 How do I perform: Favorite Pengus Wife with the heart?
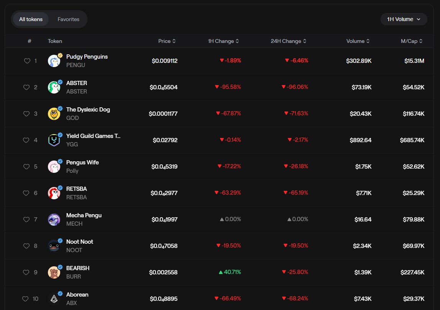[x=26, y=167]
